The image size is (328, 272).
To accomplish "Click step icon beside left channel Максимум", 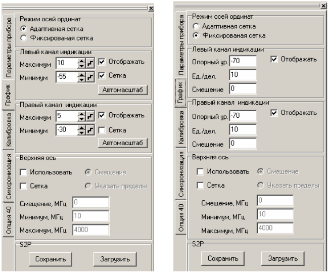I will click(90, 63).
